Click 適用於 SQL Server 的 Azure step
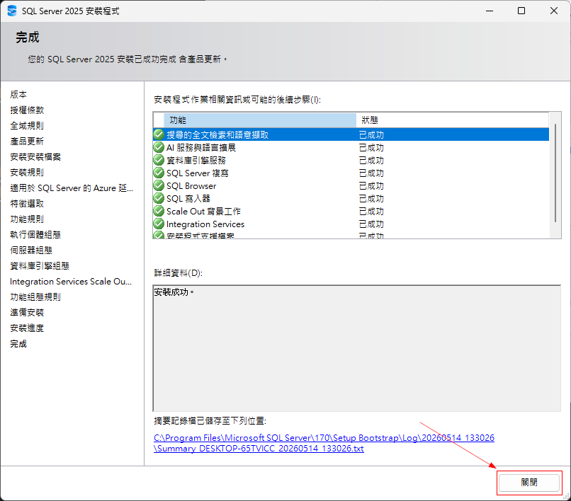 (72, 188)
